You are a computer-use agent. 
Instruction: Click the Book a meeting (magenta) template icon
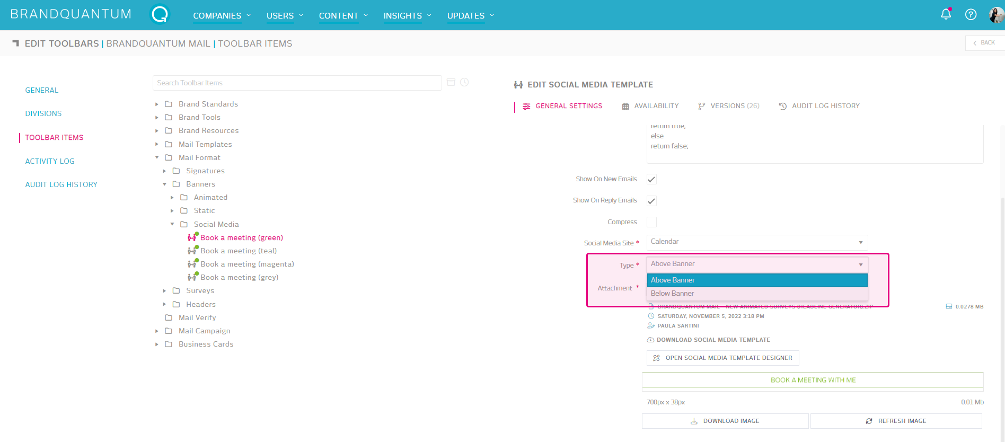tap(193, 263)
